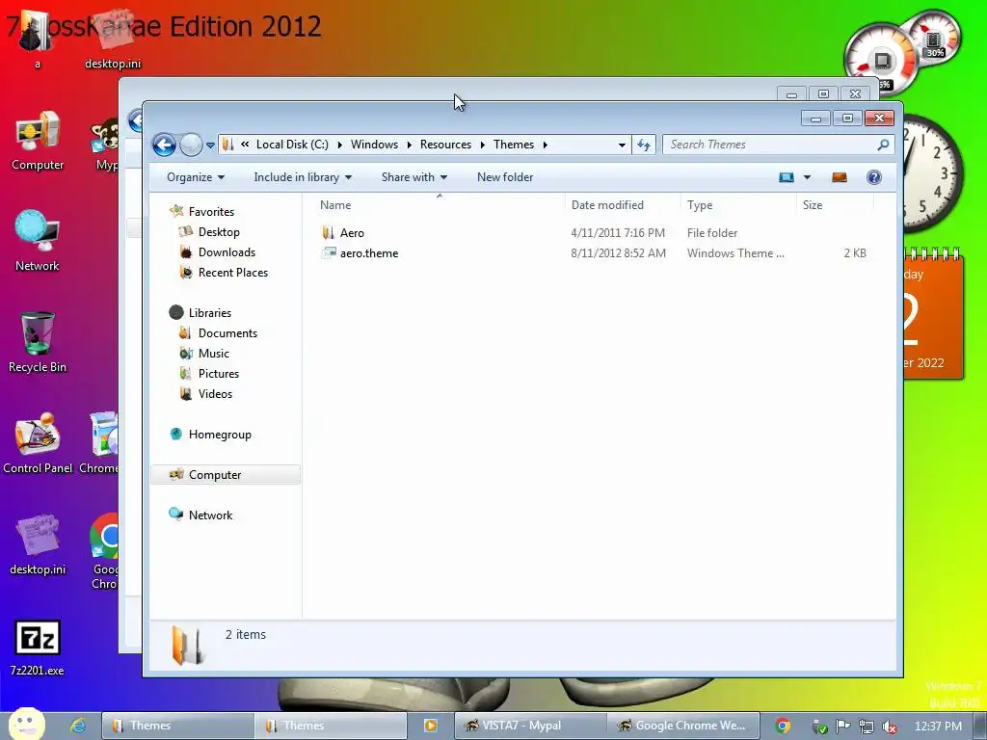Expand arrow after Themes in address bar
Screen dimensions: 987x740
[x=546, y=145]
